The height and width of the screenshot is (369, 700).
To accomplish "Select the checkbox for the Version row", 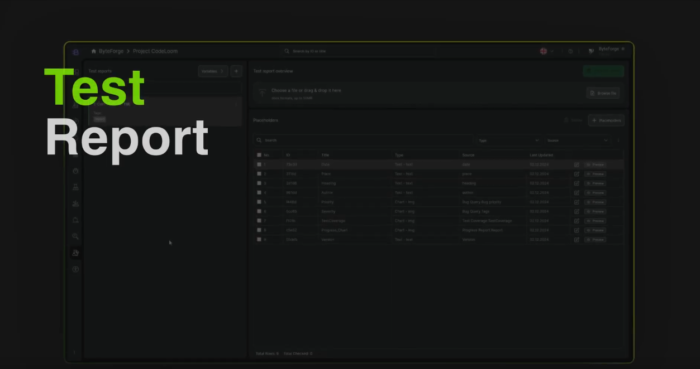I will coord(259,239).
